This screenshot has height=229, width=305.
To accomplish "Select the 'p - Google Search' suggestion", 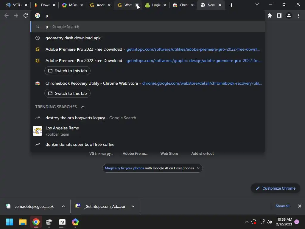I will click(x=148, y=27).
